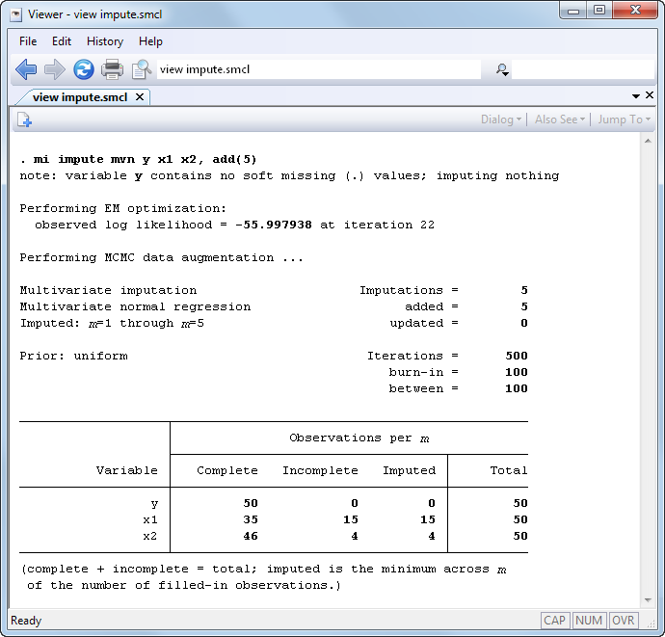The height and width of the screenshot is (637, 665).
Task: Open the File menu
Action: (28, 41)
